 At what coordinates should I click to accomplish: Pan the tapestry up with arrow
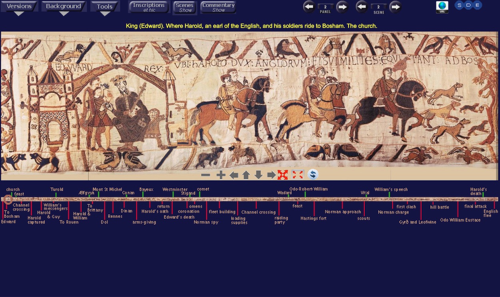[x=246, y=175]
